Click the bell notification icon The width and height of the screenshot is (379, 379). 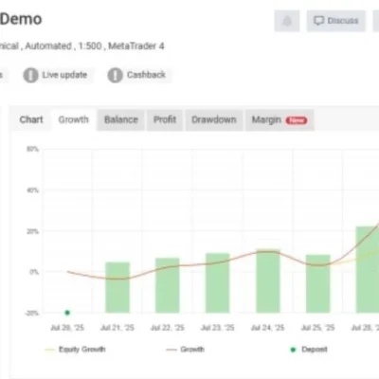tap(287, 21)
